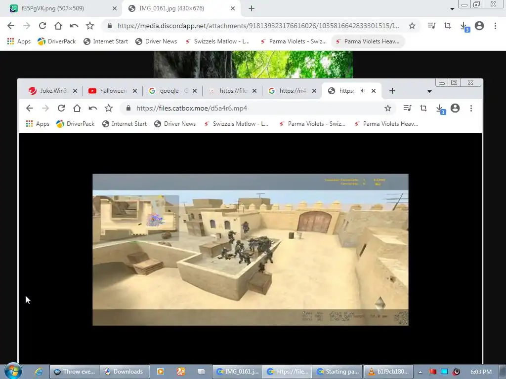Switch to https://rr4 Google tab

coord(292,91)
